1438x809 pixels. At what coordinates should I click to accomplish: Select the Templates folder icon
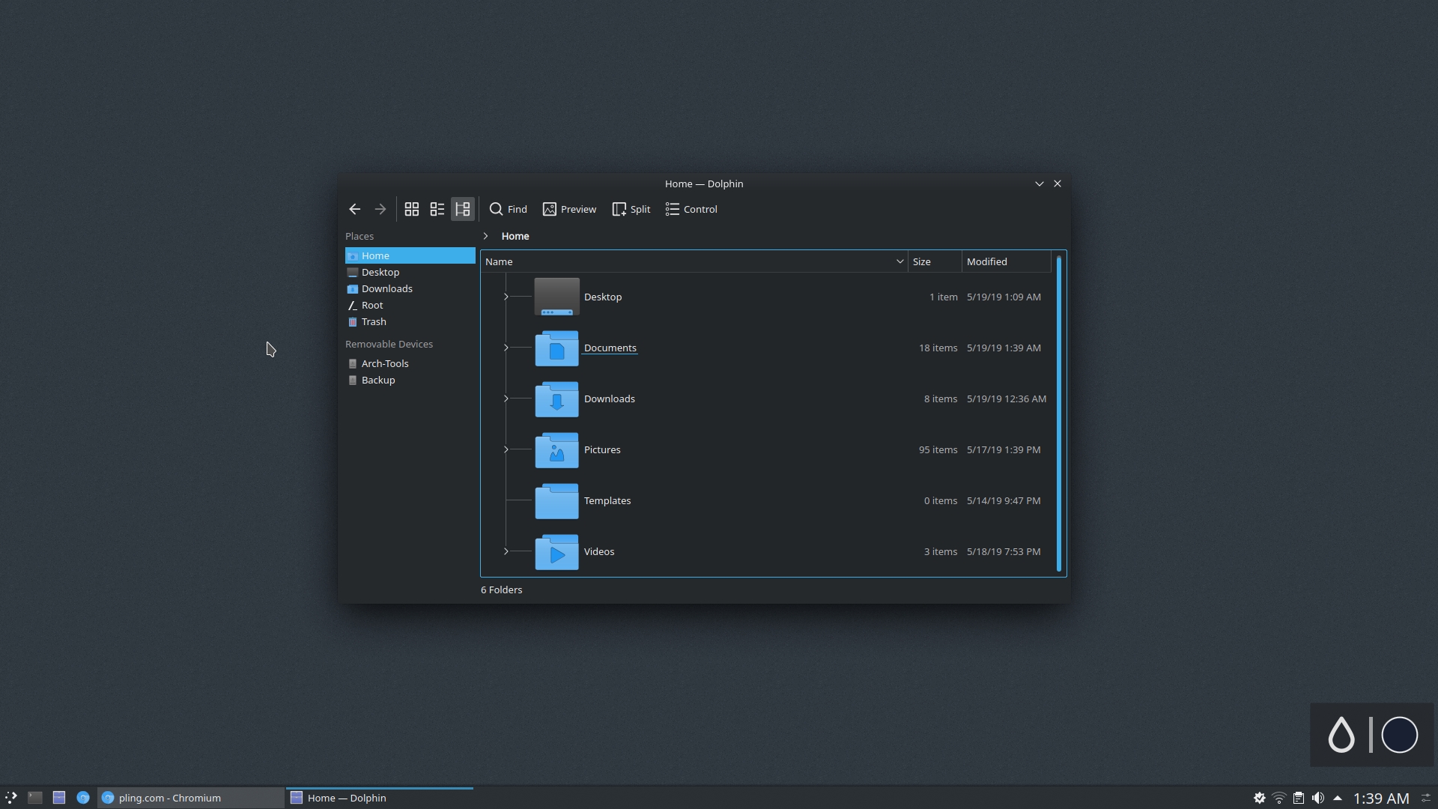556,500
